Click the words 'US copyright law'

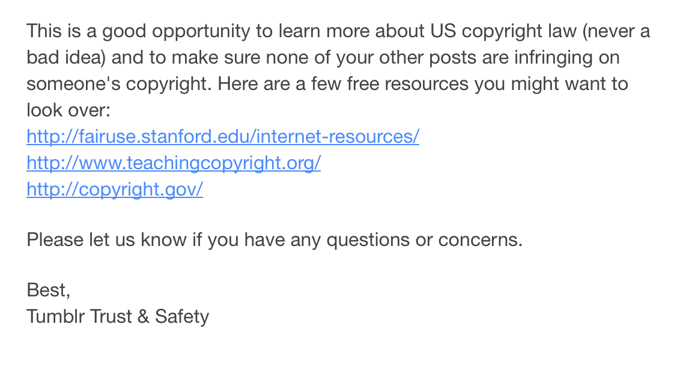[503, 31]
